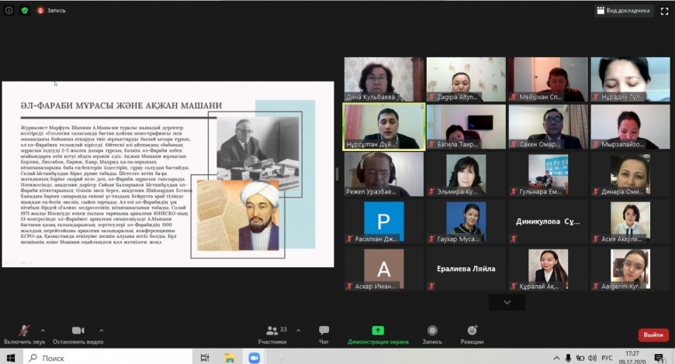
Task: Open the Участники participants panel
Action: coord(272,334)
